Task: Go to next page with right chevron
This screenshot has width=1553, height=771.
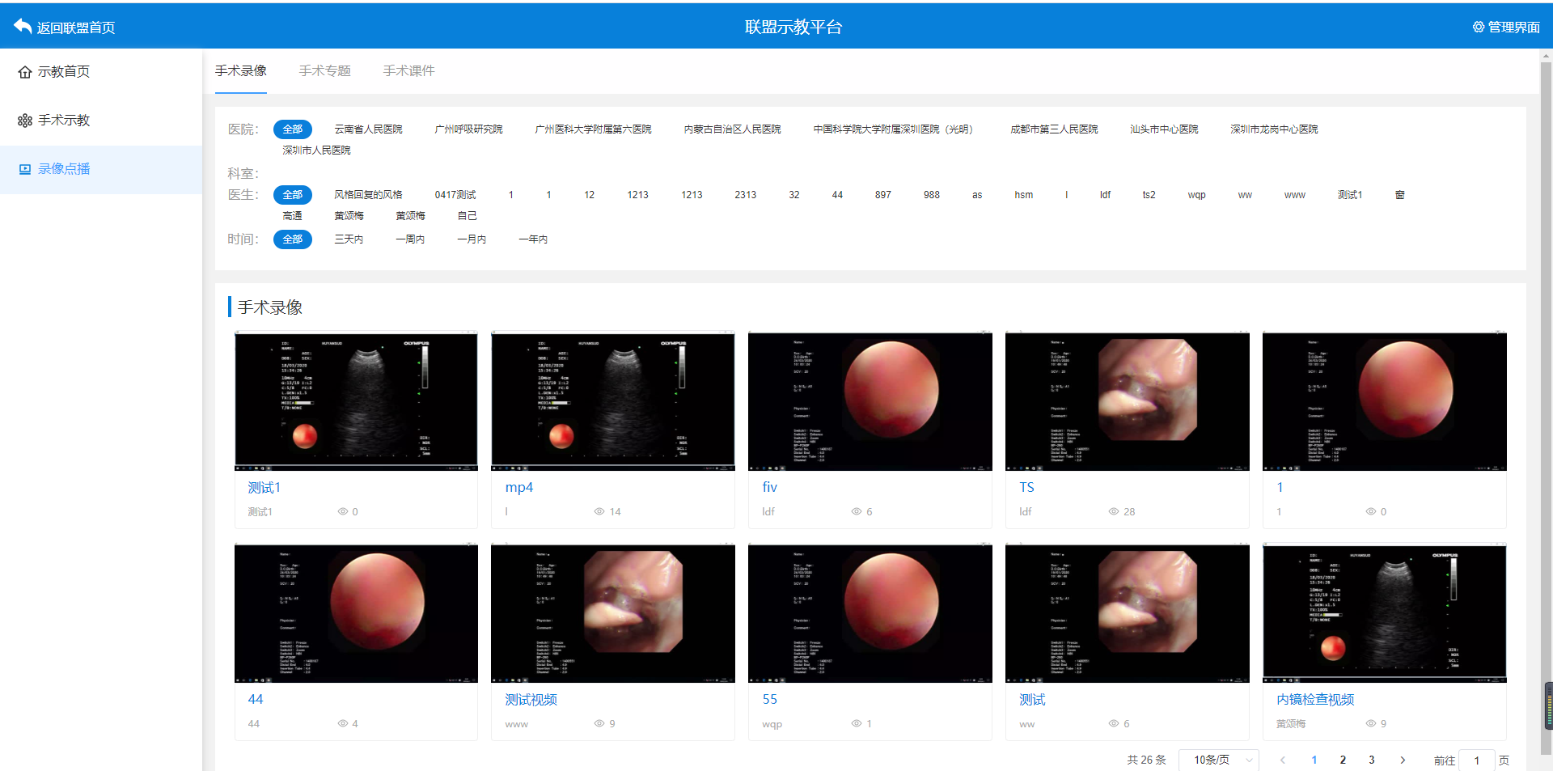Action: click(1403, 760)
